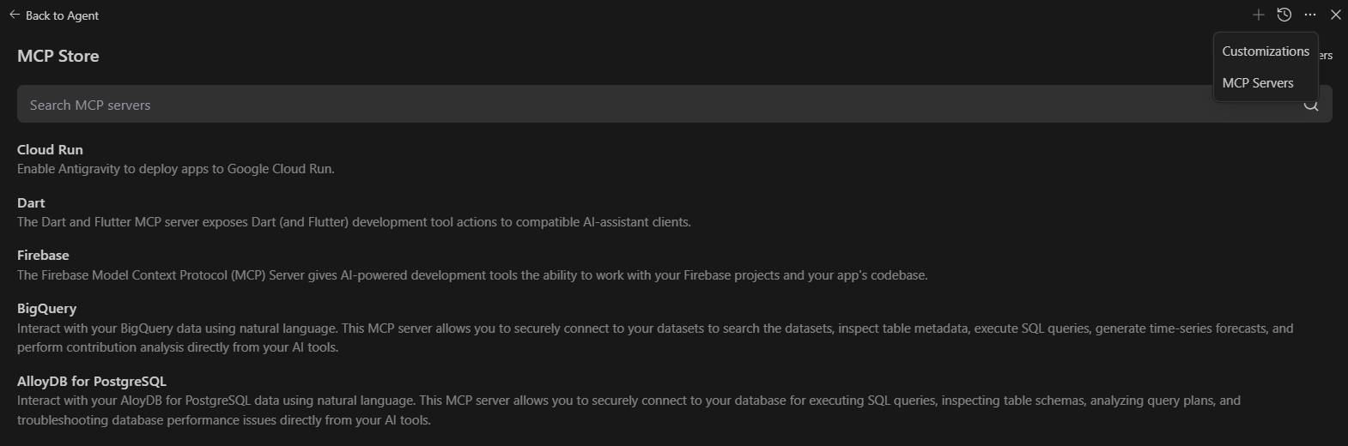1348x446 pixels.
Task: Open conversation history clock icon
Action: 1284,15
